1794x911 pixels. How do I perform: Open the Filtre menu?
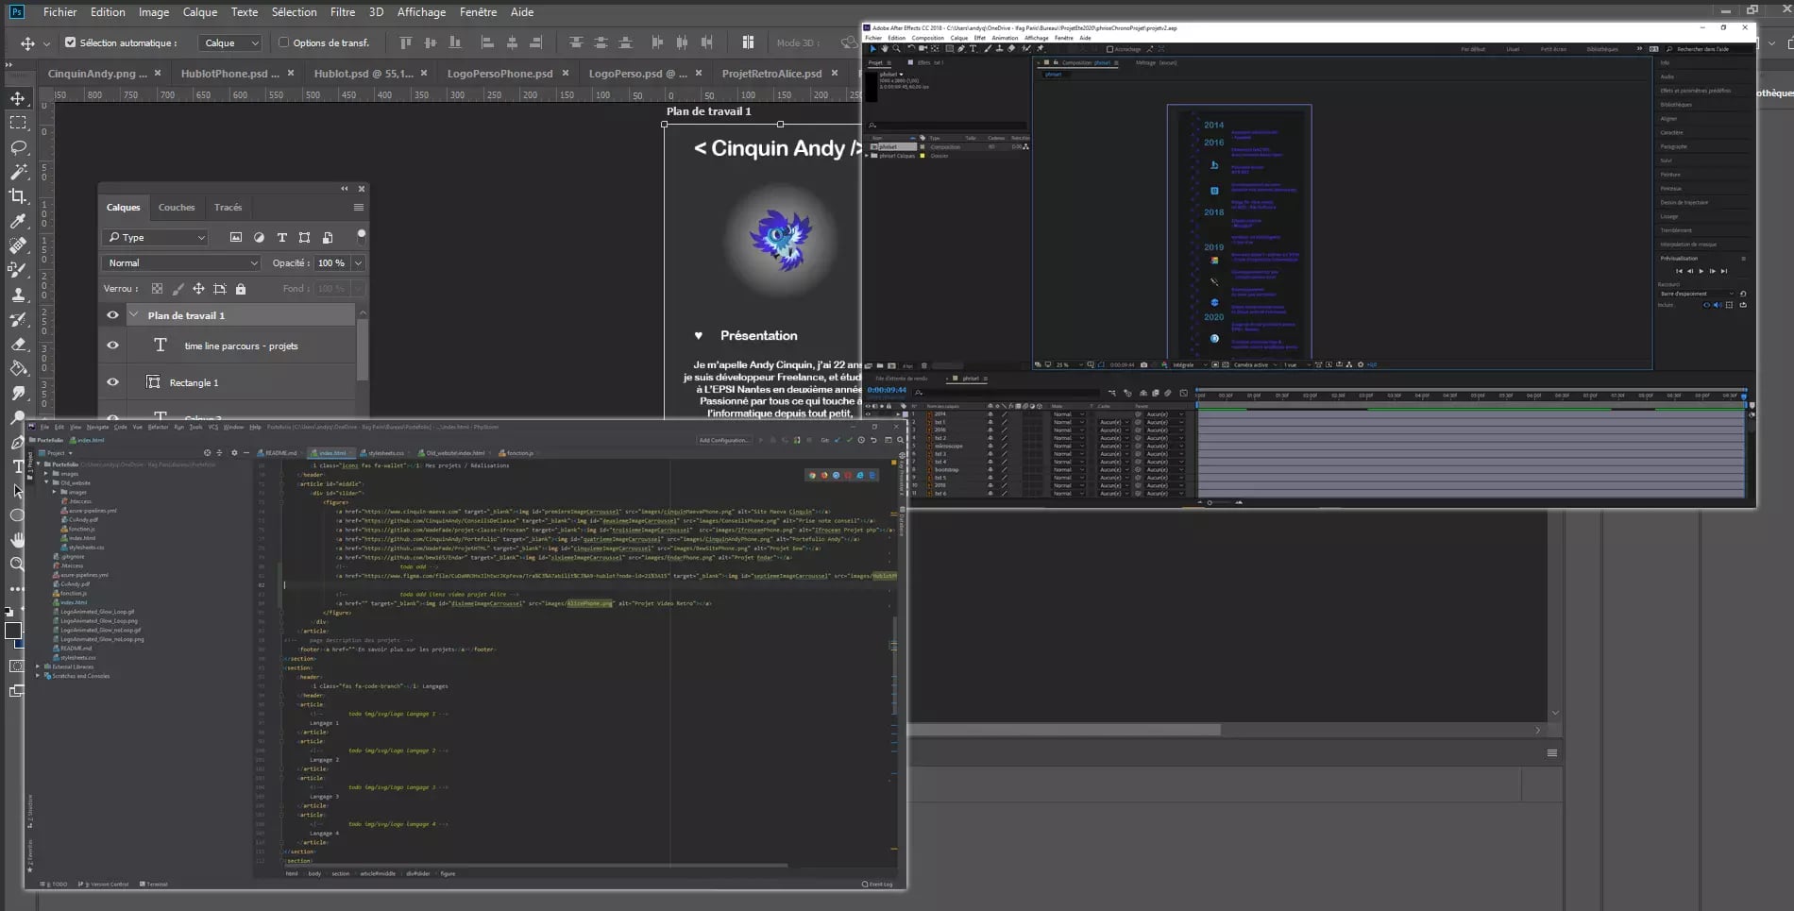coord(343,12)
